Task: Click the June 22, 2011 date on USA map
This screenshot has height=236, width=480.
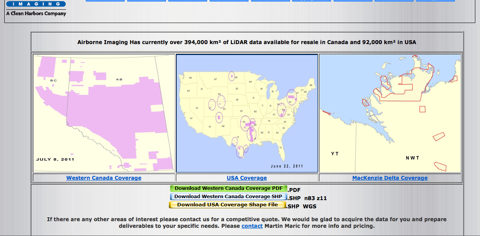Action: 287,166
